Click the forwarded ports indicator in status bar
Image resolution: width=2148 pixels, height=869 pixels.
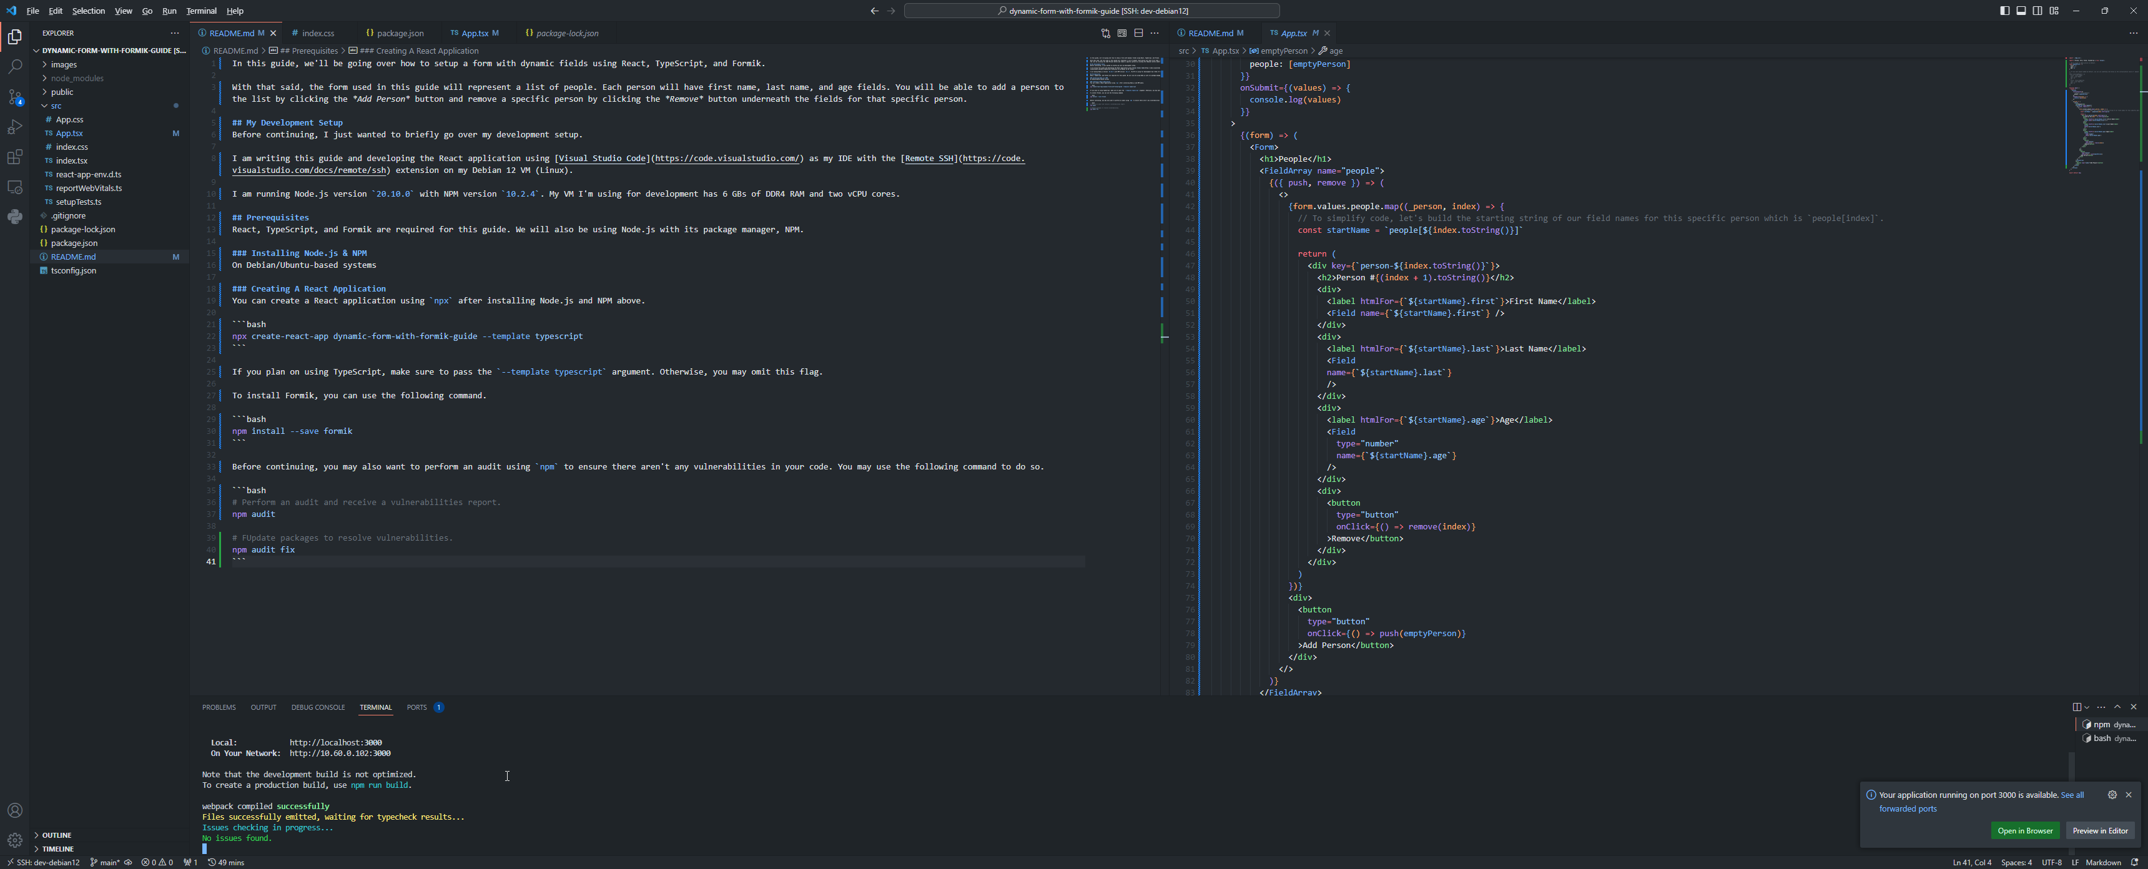point(190,862)
